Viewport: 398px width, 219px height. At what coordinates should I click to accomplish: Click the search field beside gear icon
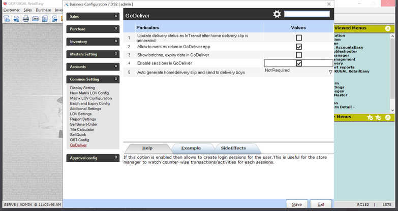click(x=307, y=14)
